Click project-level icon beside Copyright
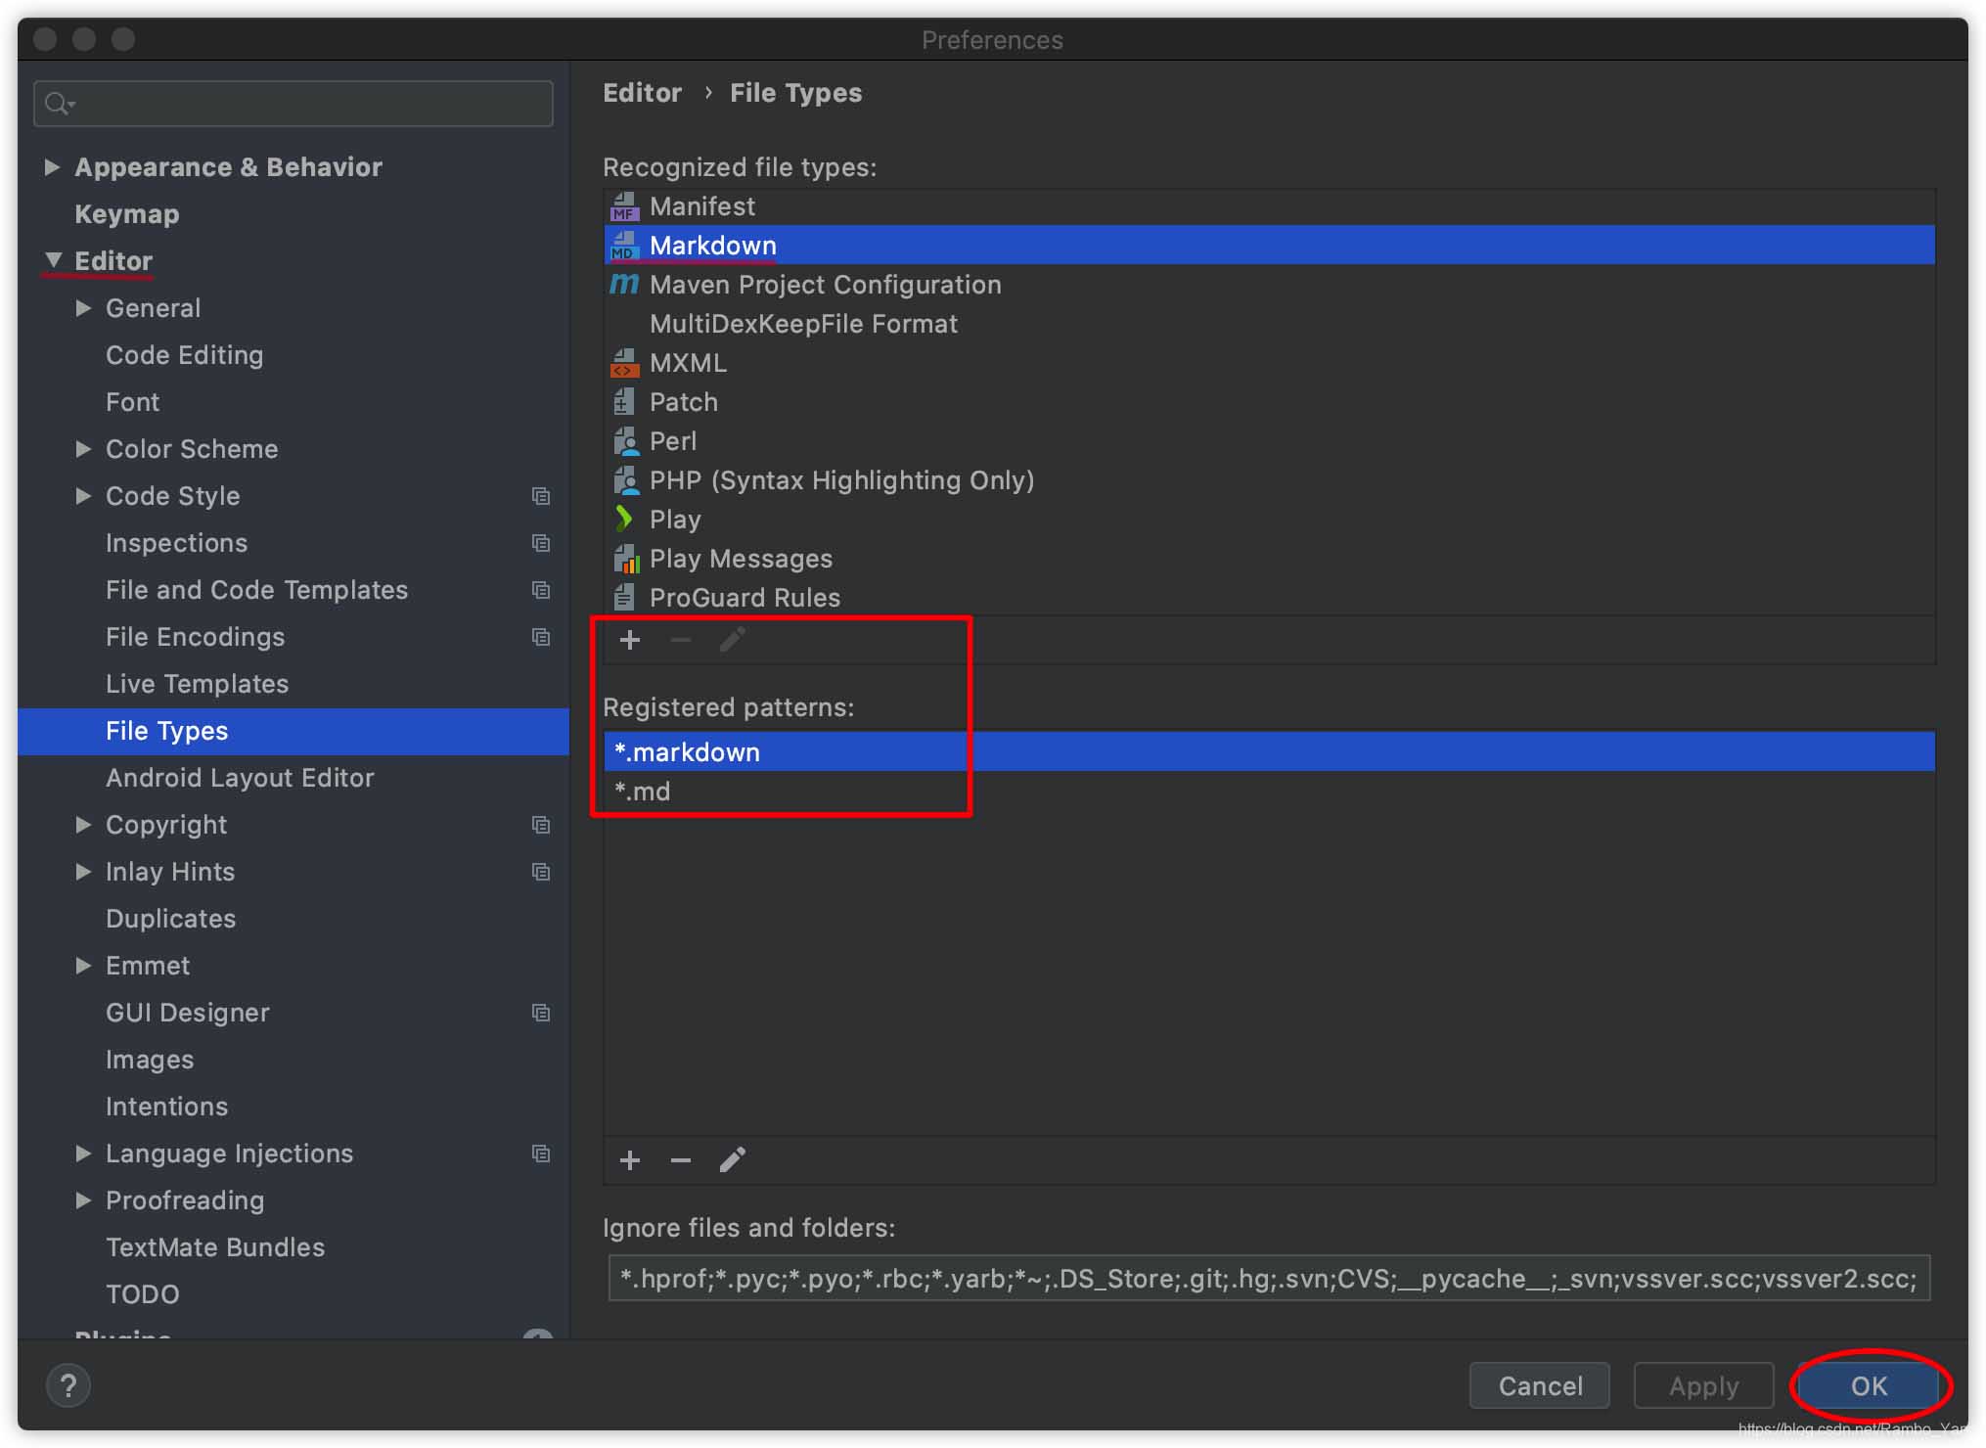The image size is (1986, 1448). pyautogui.click(x=541, y=825)
